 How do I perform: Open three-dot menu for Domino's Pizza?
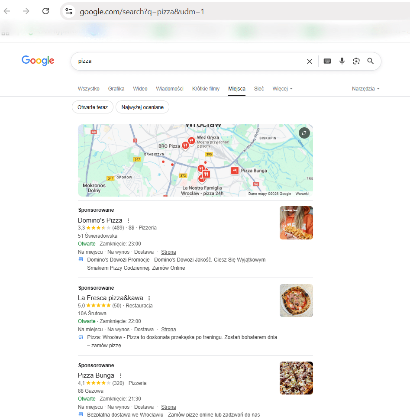[128, 220]
